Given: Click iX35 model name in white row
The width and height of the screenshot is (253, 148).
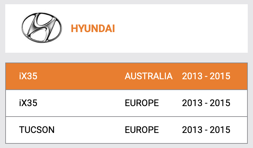Looking at the screenshot, I should coord(28,103).
